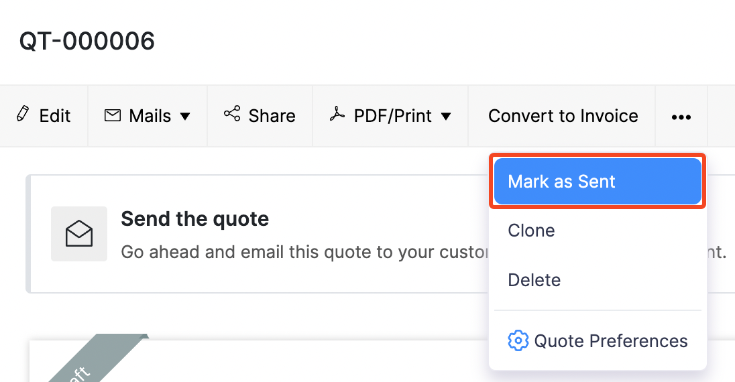Choose Clone from the dropdown menu
The width and height of the screenshot is (735, 382).
point(531,231)
